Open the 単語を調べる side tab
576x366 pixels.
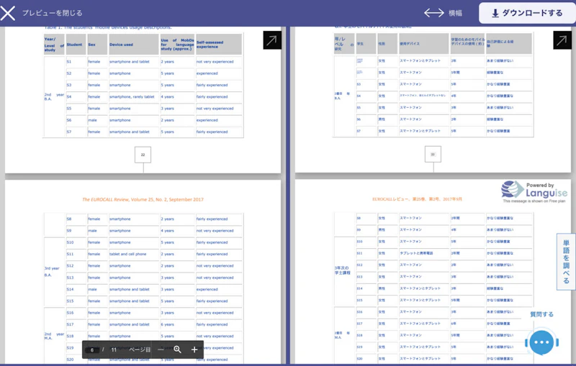[566, 262]
